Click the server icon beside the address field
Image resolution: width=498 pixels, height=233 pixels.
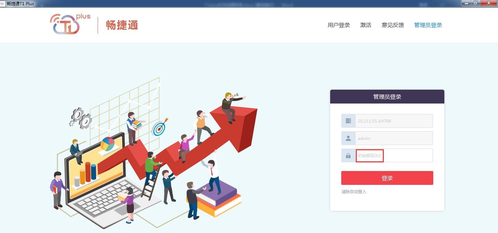[x=348, y=121]
